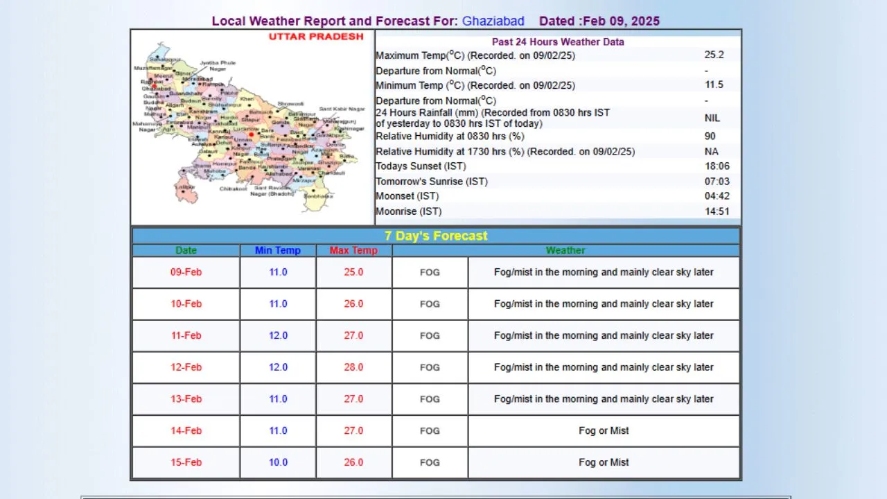Click the Max Temp column header

(x=353, y=250)
